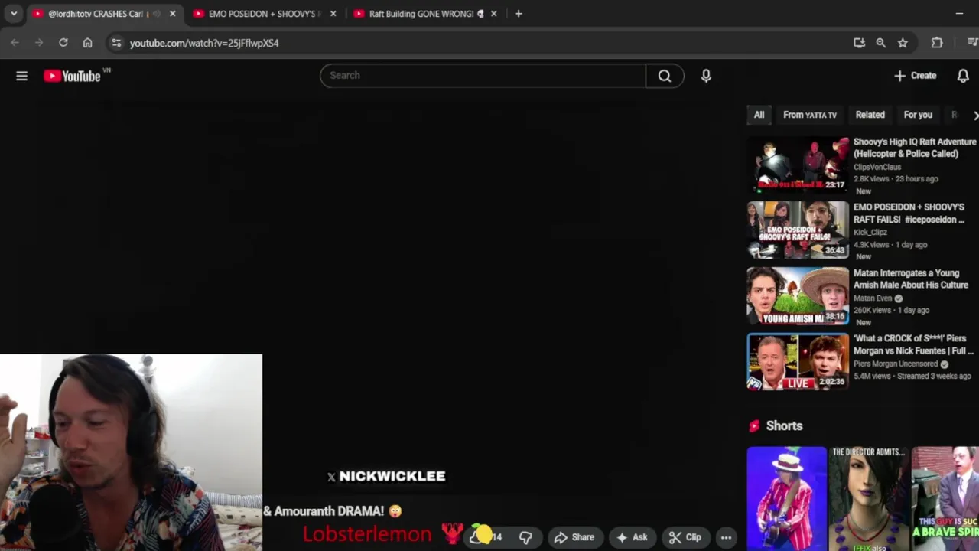Open the Create menu
This screenshot has height=551, width=979.
pos(916,75)
